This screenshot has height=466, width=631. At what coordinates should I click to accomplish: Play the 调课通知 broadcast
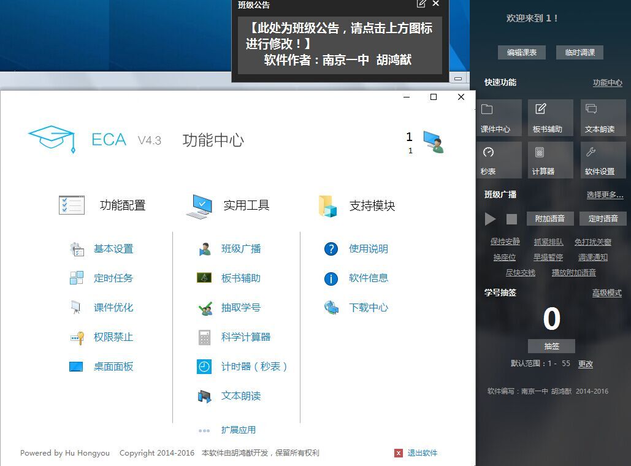point(593,258)
